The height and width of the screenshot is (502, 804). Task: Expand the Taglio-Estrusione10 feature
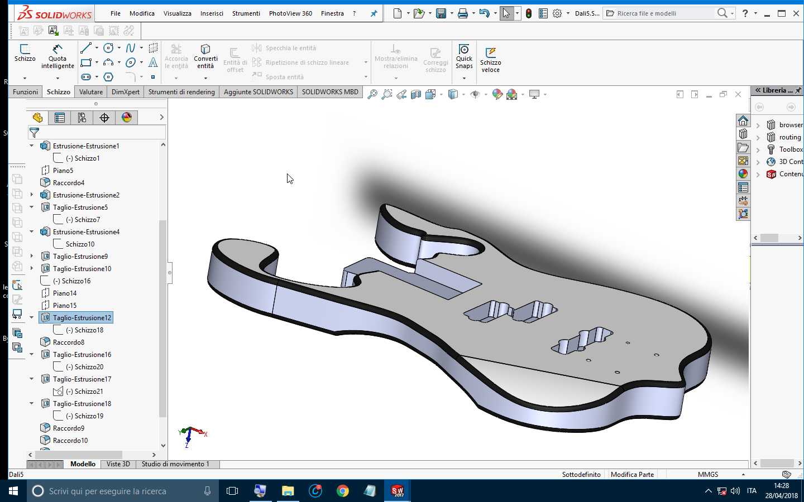tap(32, 268)
